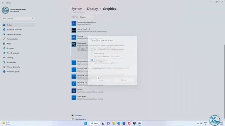Viewport: 225px width, 126px height.
Task: Click the Video Editor app icon
Action: pos(74,98)
